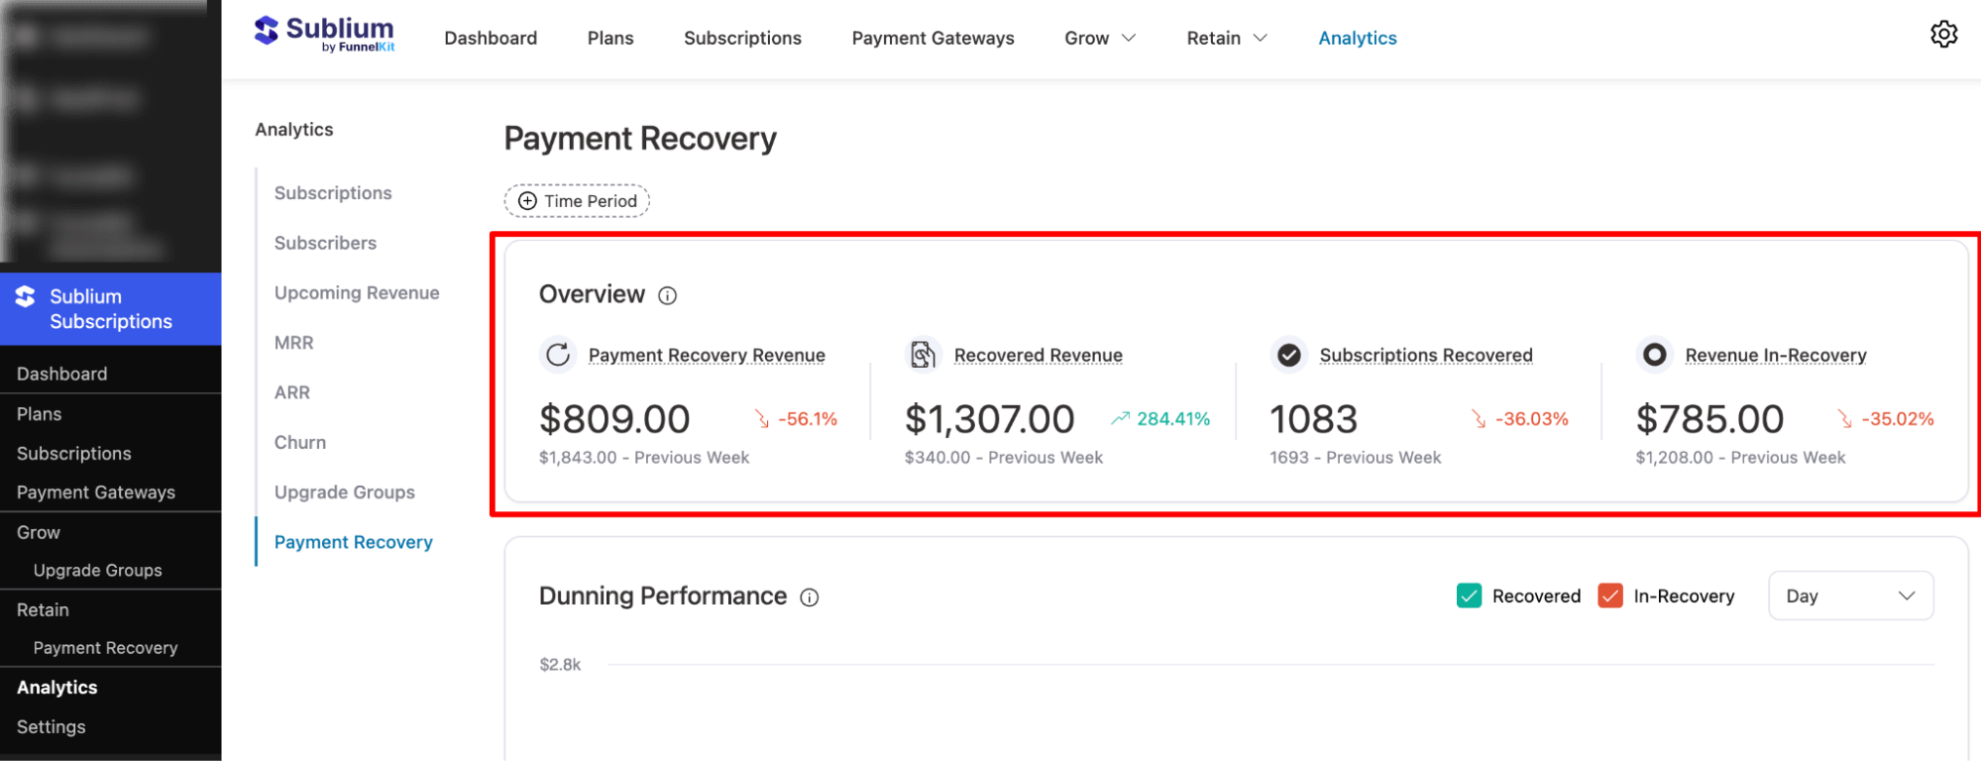Open MRR analytics section
Viewport: 1981px width, 762px height.
(293, 343)
